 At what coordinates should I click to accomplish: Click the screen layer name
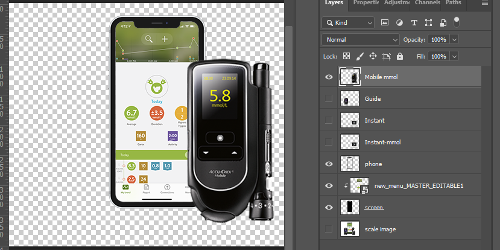point(374,208)
